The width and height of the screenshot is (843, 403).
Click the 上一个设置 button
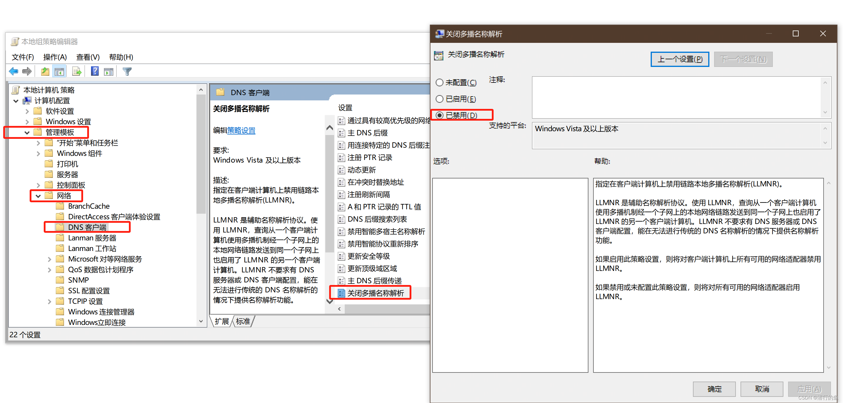(x=679, y=59)
